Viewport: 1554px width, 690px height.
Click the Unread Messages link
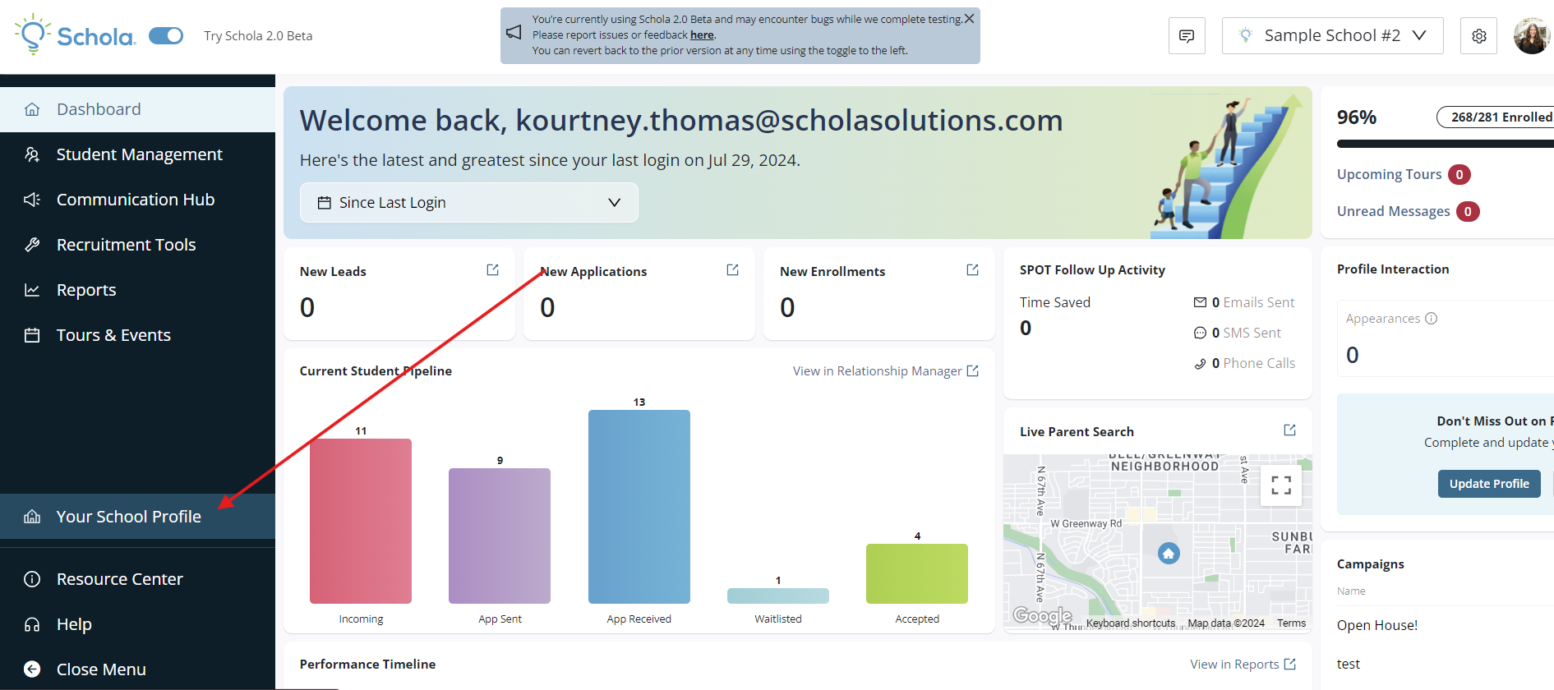[x=1394, y=211]
